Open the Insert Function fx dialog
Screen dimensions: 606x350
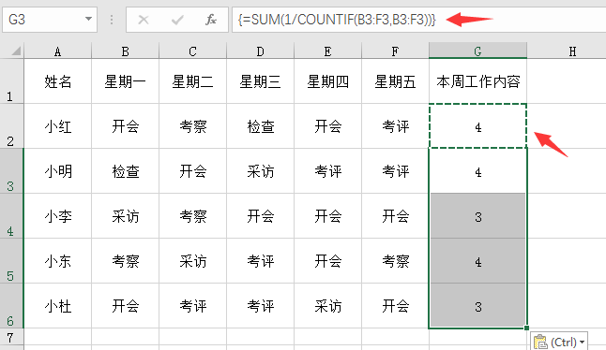coord(211,20)
